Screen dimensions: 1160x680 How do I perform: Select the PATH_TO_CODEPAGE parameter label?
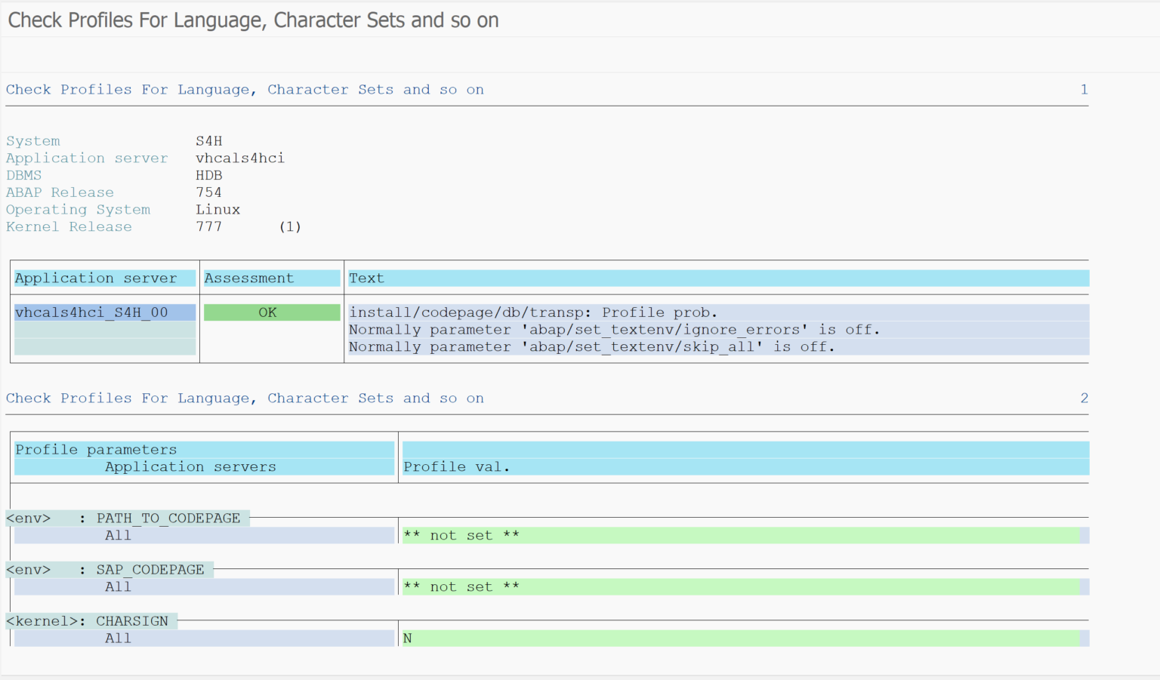click(168, 518)
